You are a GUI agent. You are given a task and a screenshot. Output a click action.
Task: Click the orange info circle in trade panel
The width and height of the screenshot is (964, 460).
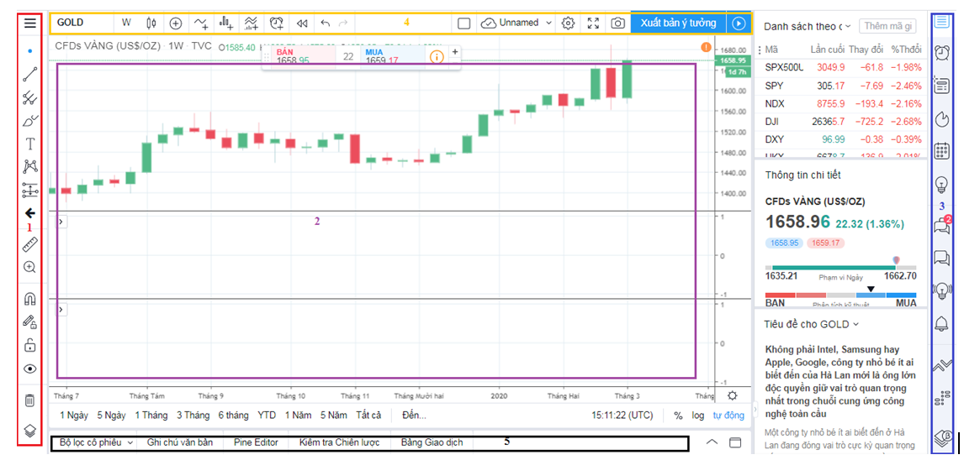[x=437, y=57]
